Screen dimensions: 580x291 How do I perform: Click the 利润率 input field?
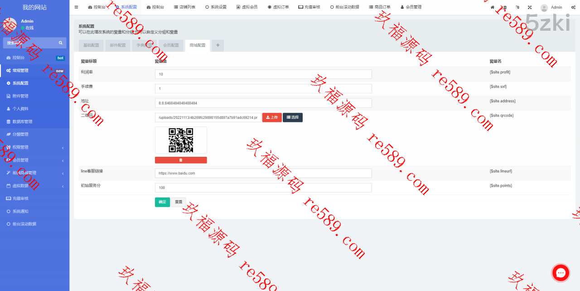263,74
